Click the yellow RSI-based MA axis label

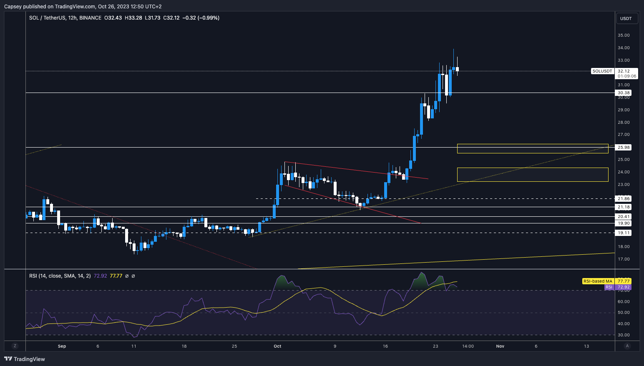click(599, 281)
